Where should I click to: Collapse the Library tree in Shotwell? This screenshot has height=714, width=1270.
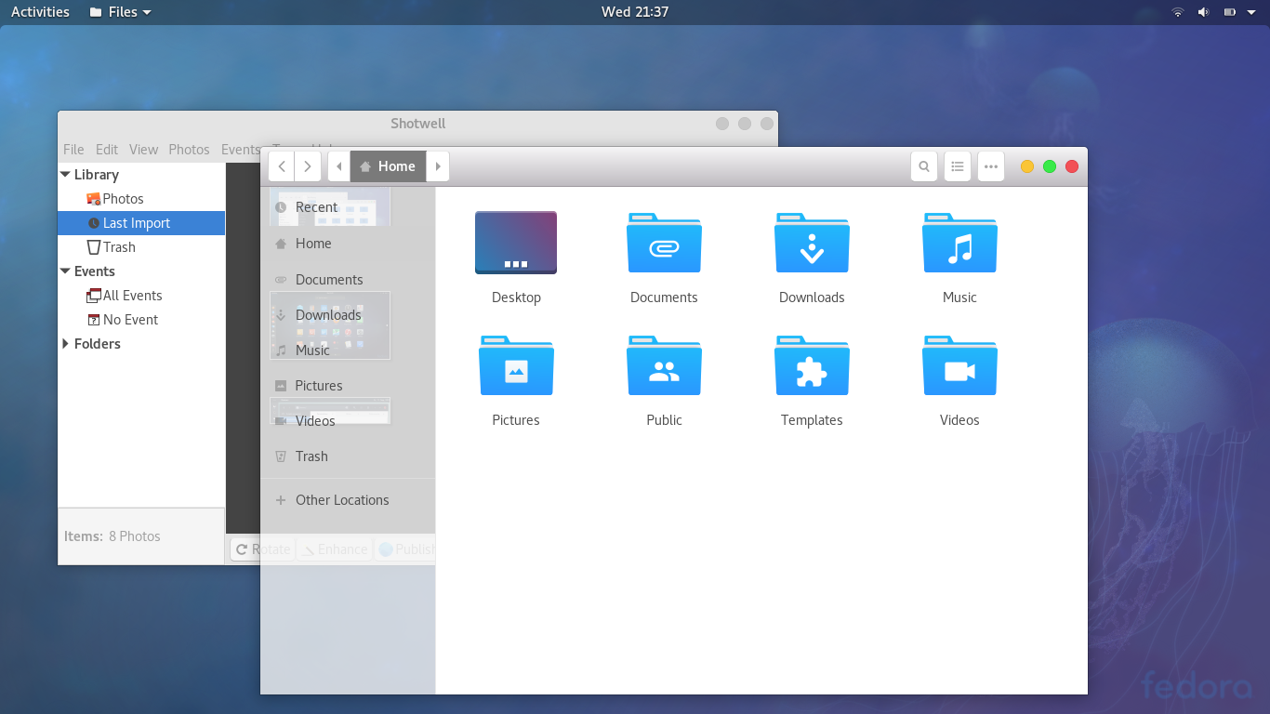click(x=66, y=175)
